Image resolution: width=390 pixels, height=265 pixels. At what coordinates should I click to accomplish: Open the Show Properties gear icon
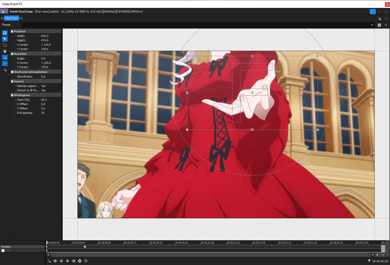coord(5,33)
